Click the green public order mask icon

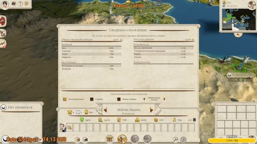click(x=82, y=120)
